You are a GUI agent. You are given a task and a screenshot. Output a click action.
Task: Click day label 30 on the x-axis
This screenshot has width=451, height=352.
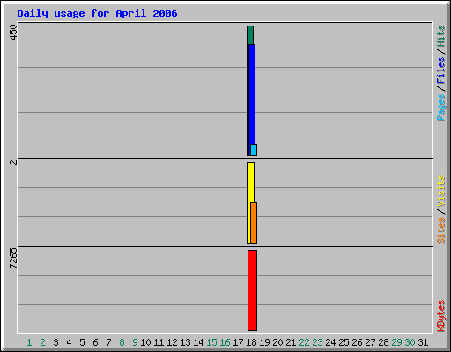tap(410, 342)
